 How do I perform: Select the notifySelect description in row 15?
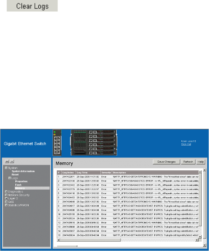point(156,235)
